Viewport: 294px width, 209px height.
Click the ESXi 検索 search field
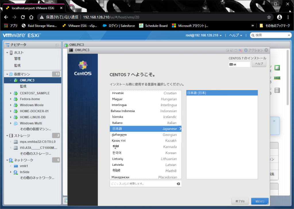point(270,35)
